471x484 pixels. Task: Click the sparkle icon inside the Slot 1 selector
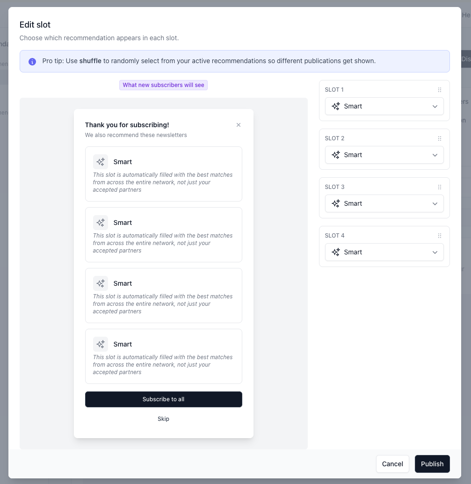click(336, 106)
